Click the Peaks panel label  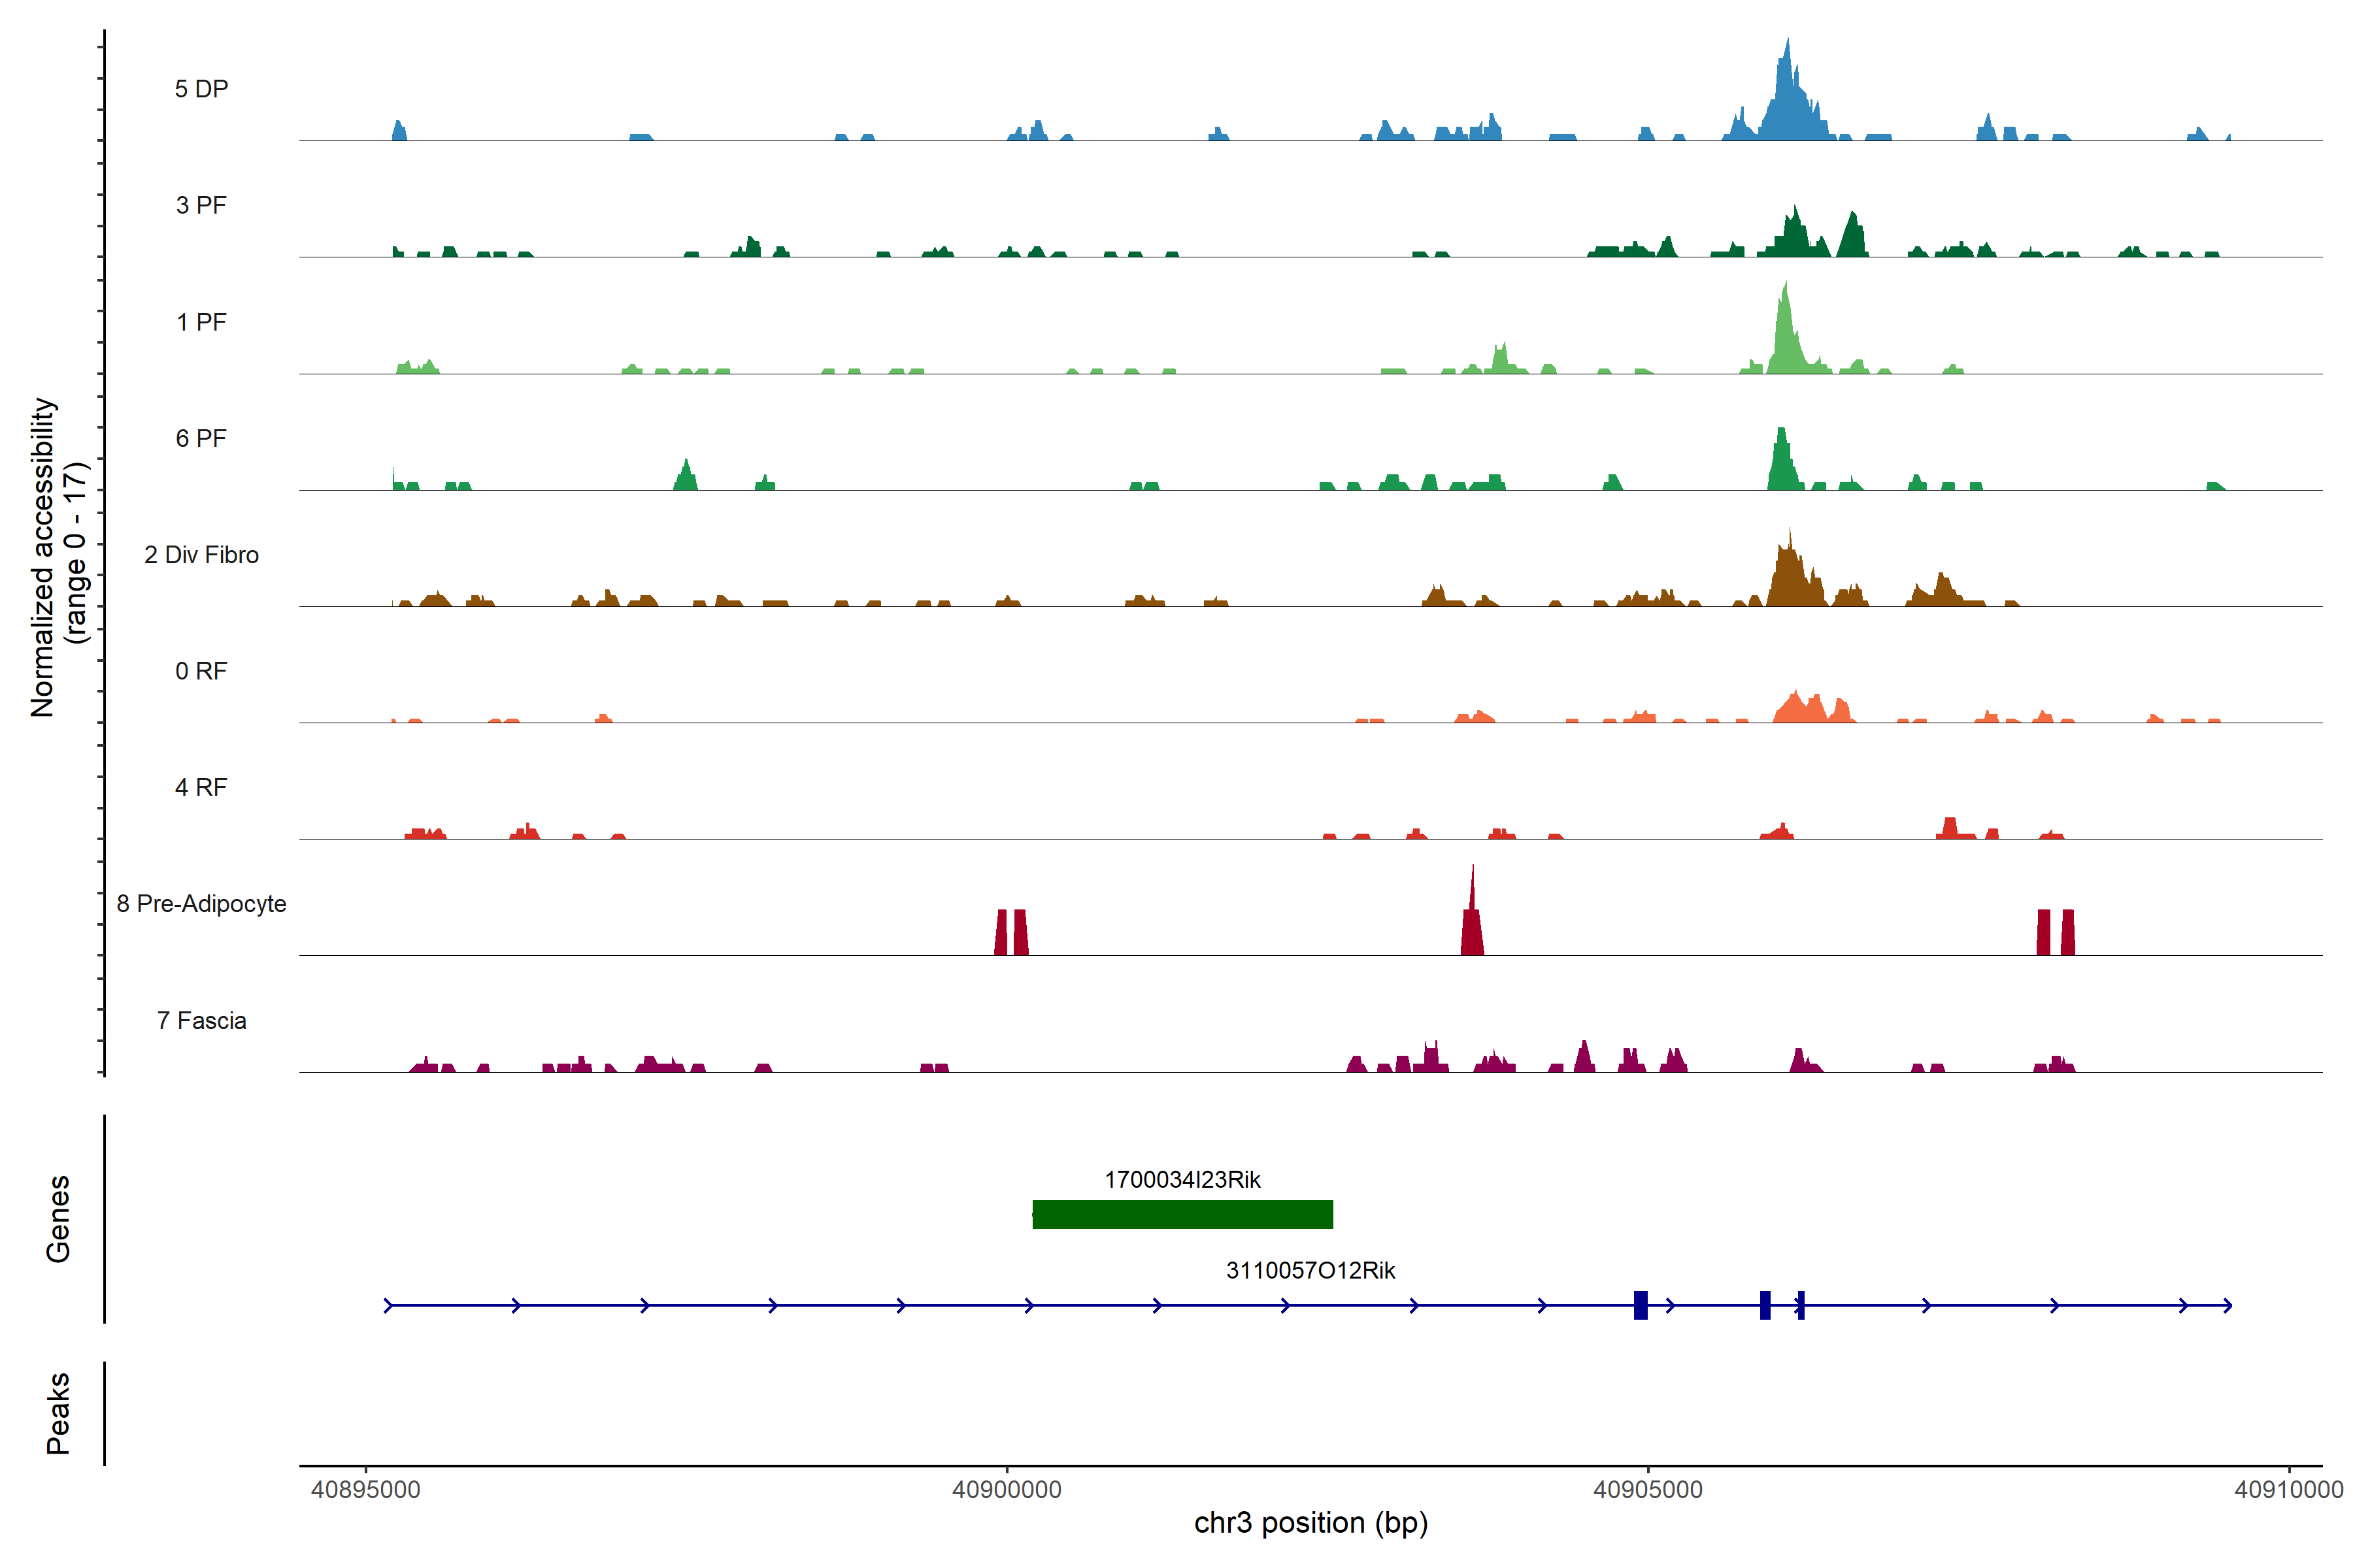58,1412
